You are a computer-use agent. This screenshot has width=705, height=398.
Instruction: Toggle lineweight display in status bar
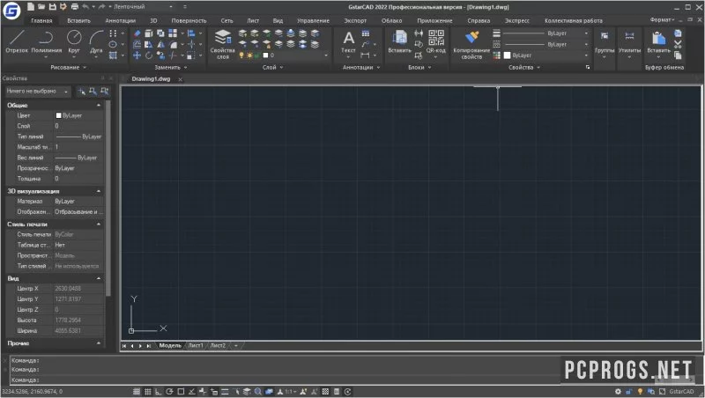click(x=225, y=392)
